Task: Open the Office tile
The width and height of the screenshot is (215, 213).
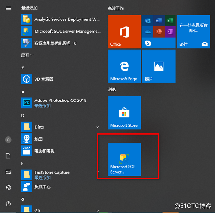Action: tap(124, 32)
